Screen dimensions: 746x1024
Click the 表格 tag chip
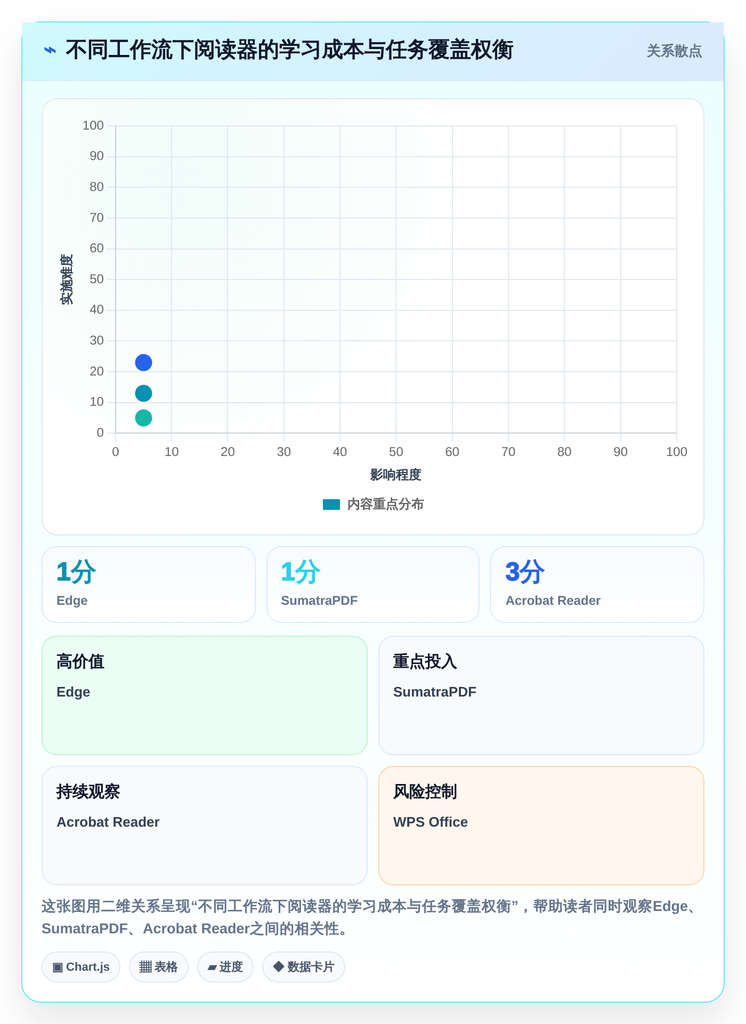(159, 967)
